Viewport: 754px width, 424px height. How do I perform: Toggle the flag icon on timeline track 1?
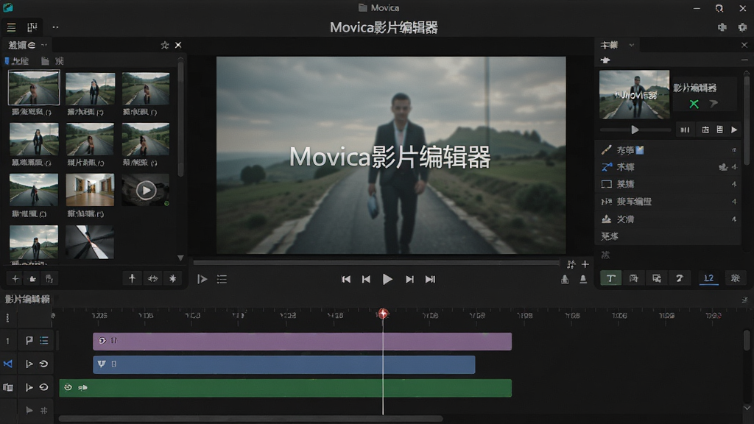[29, 341]
